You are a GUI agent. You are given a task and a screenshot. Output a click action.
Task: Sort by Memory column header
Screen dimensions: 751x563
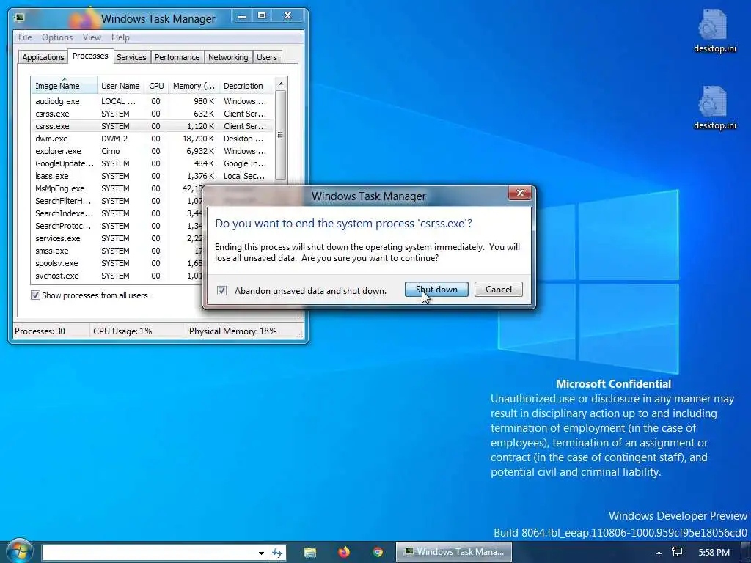[x=194, y=86]
